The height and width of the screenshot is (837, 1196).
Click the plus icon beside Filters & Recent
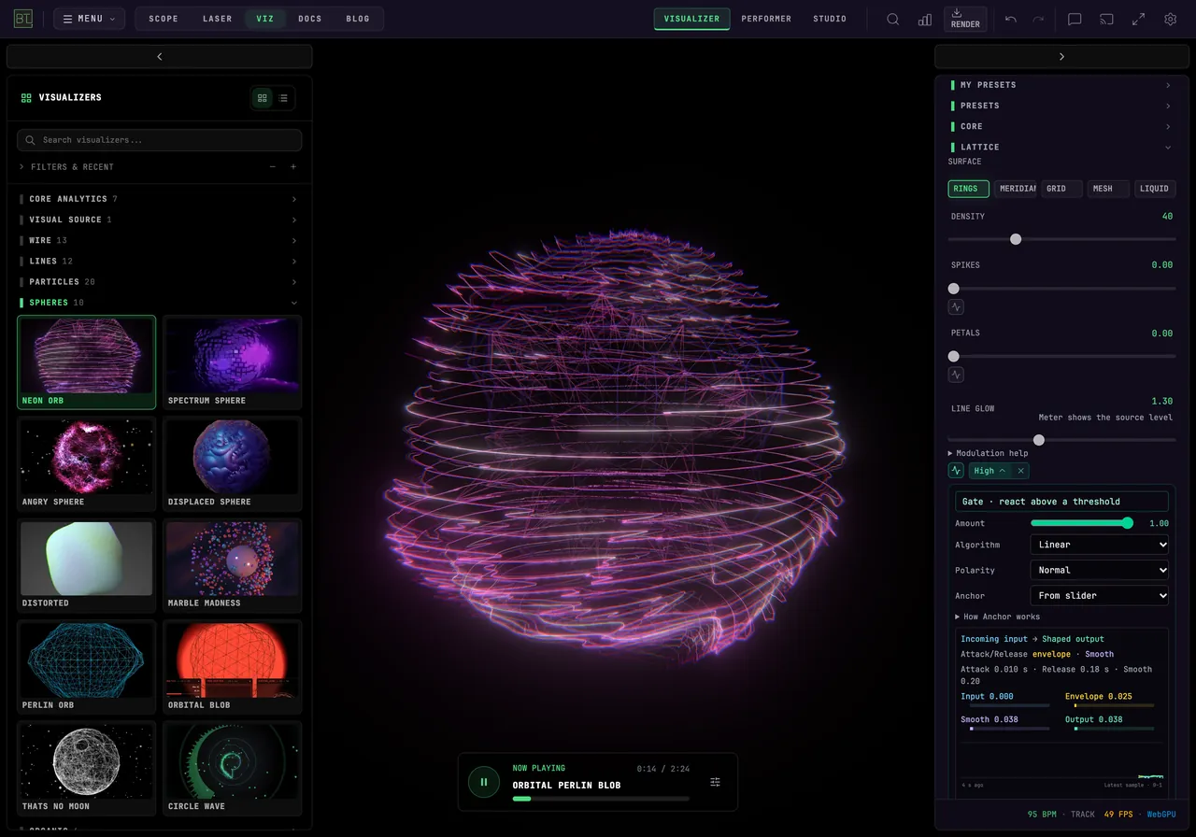pos(293,167)
